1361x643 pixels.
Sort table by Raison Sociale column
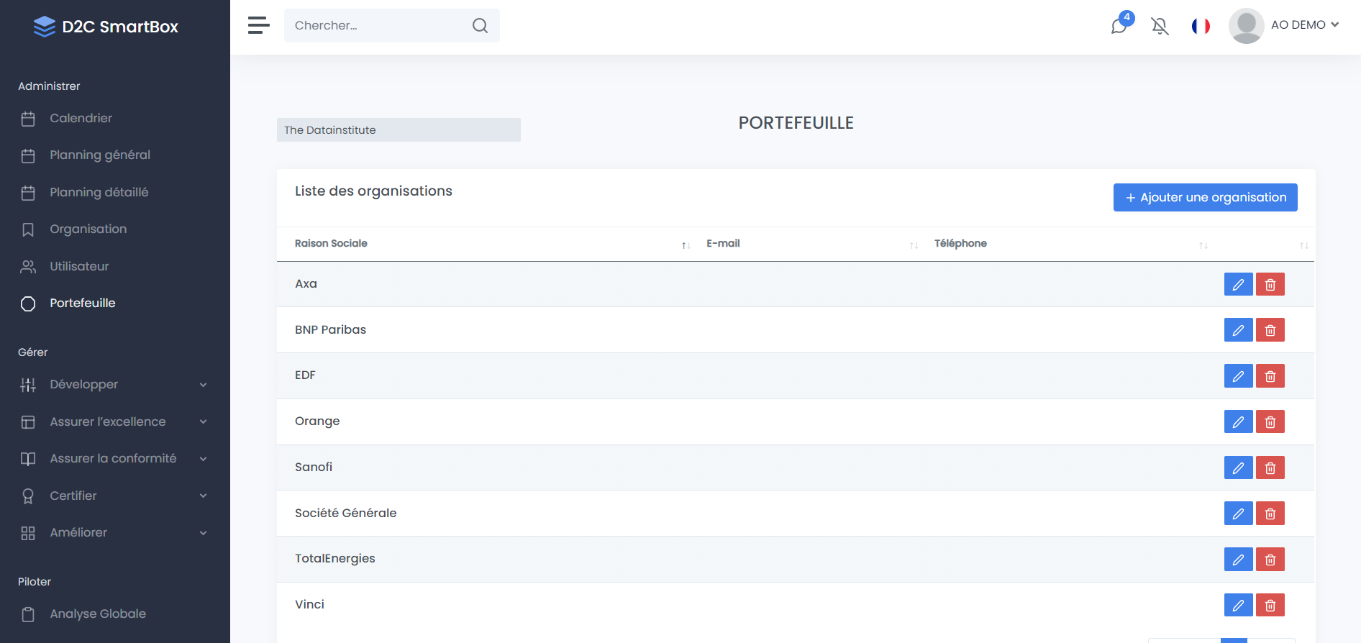pos(331,244)
